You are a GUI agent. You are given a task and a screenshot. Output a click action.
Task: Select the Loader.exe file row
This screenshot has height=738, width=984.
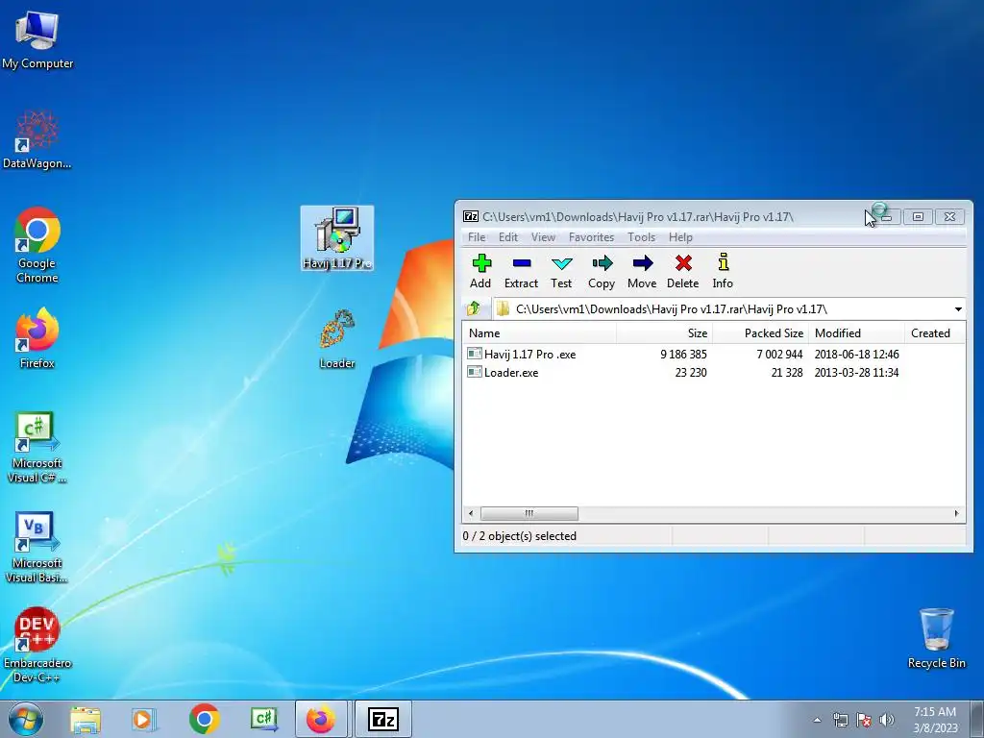714,372
